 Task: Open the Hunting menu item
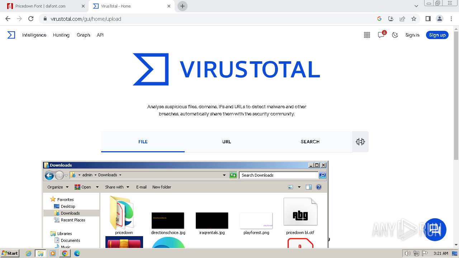pos(61,35)
